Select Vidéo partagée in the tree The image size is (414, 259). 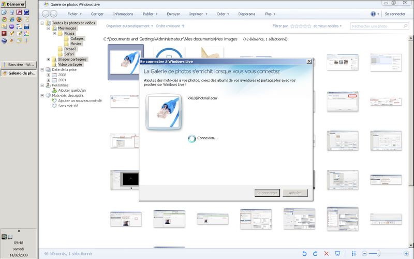[x=70, y=64]
